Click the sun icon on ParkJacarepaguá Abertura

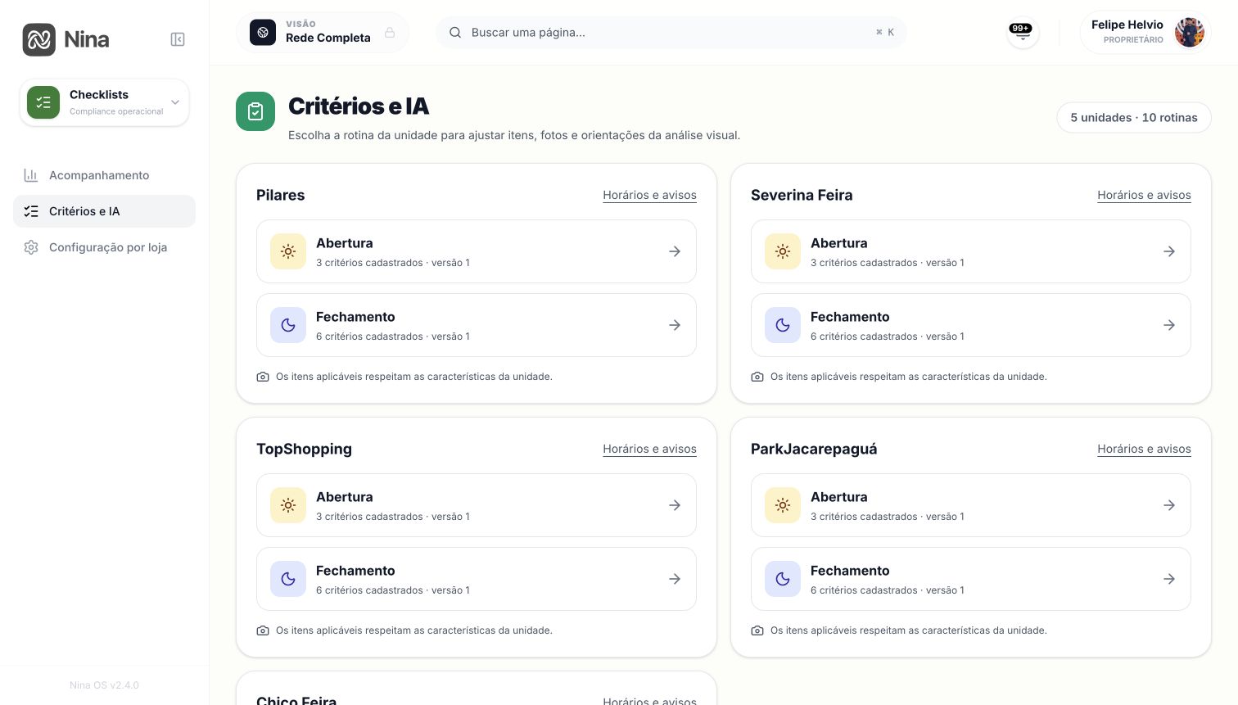click(783, 505)
